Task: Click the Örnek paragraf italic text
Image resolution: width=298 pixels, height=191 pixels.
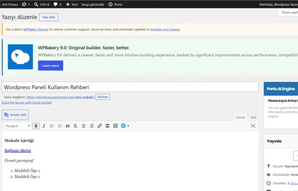Action: 19,160
